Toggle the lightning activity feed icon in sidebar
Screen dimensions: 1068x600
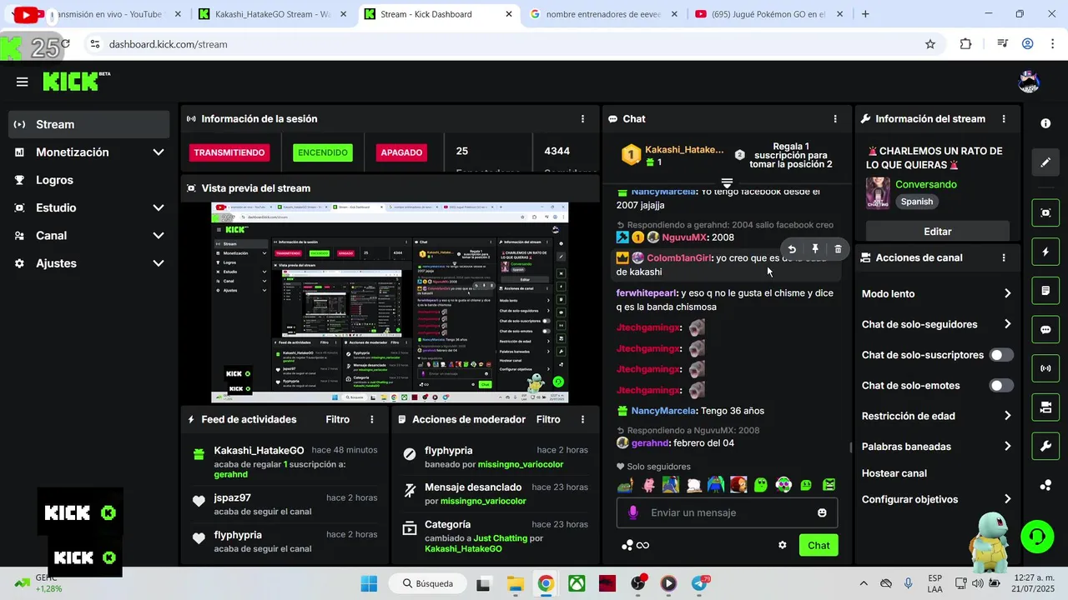click(1045, 252)
